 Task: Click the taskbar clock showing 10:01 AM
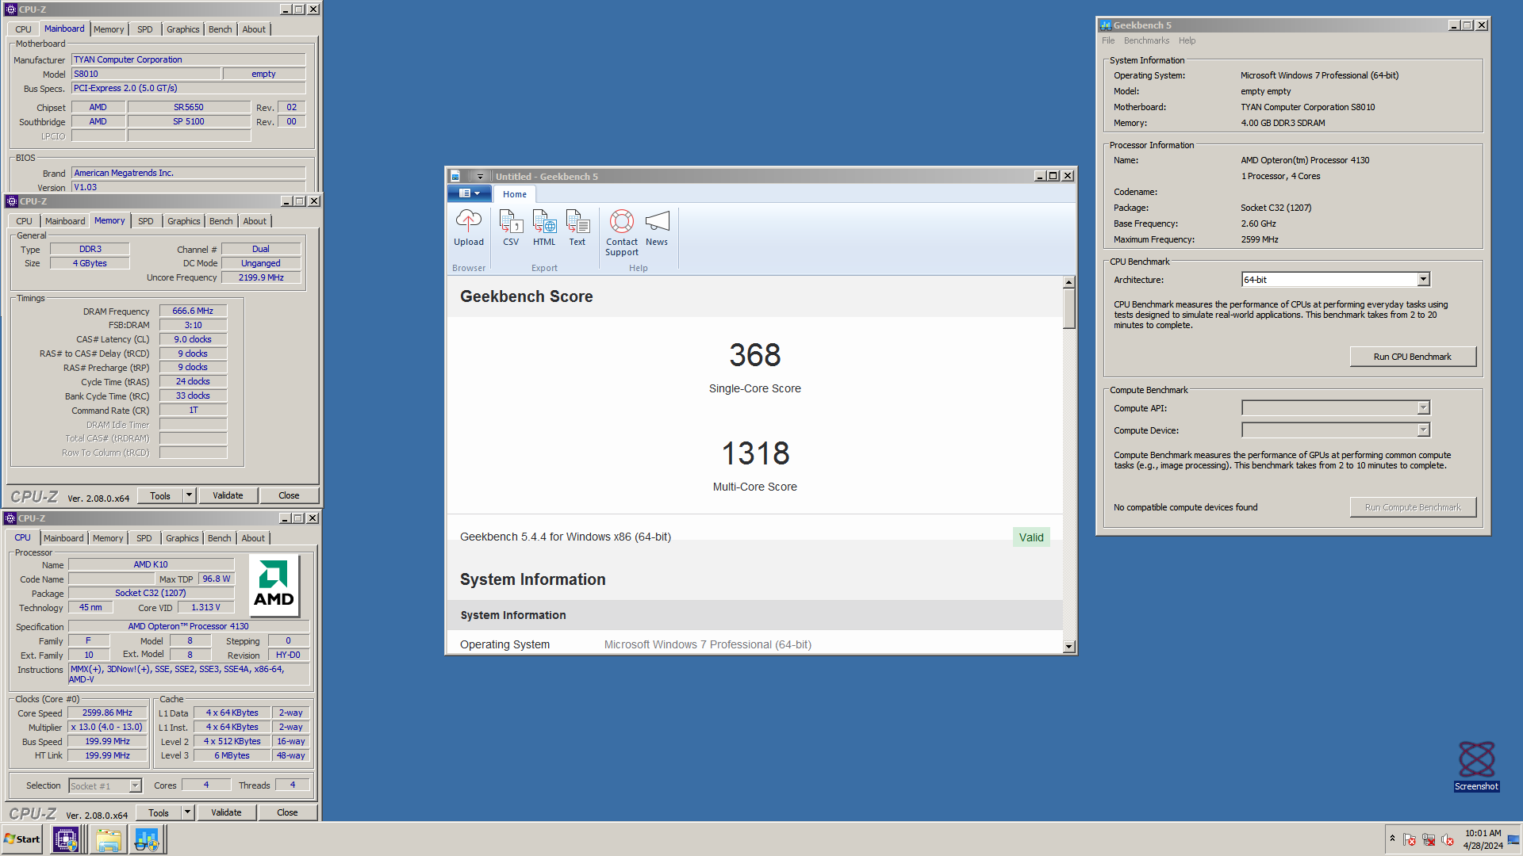[x=1483, y=839]
